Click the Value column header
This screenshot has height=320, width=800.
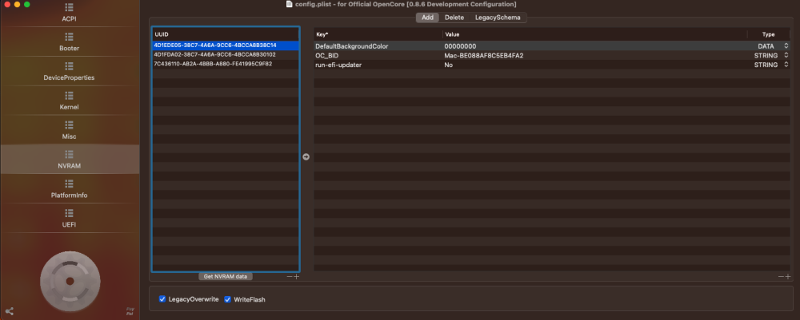(x=595, y=34)
